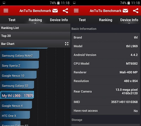Select Sony Xperia Z bar
This screenshot has width=141, height=126.
19,65
